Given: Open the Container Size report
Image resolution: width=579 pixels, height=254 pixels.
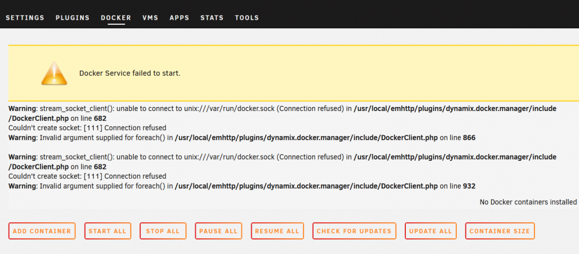Looking at the screenshot, I should click(x=500, y=231).
